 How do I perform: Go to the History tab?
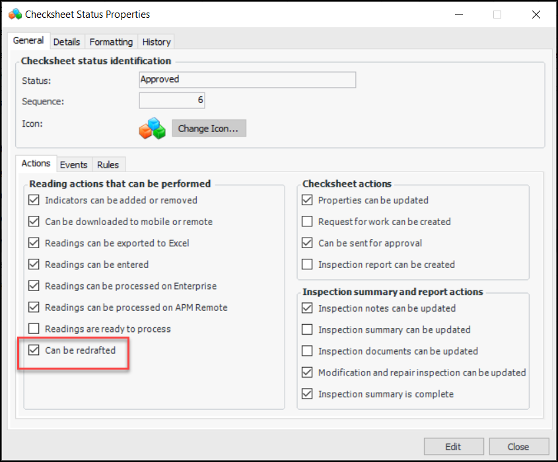(157, 42)
